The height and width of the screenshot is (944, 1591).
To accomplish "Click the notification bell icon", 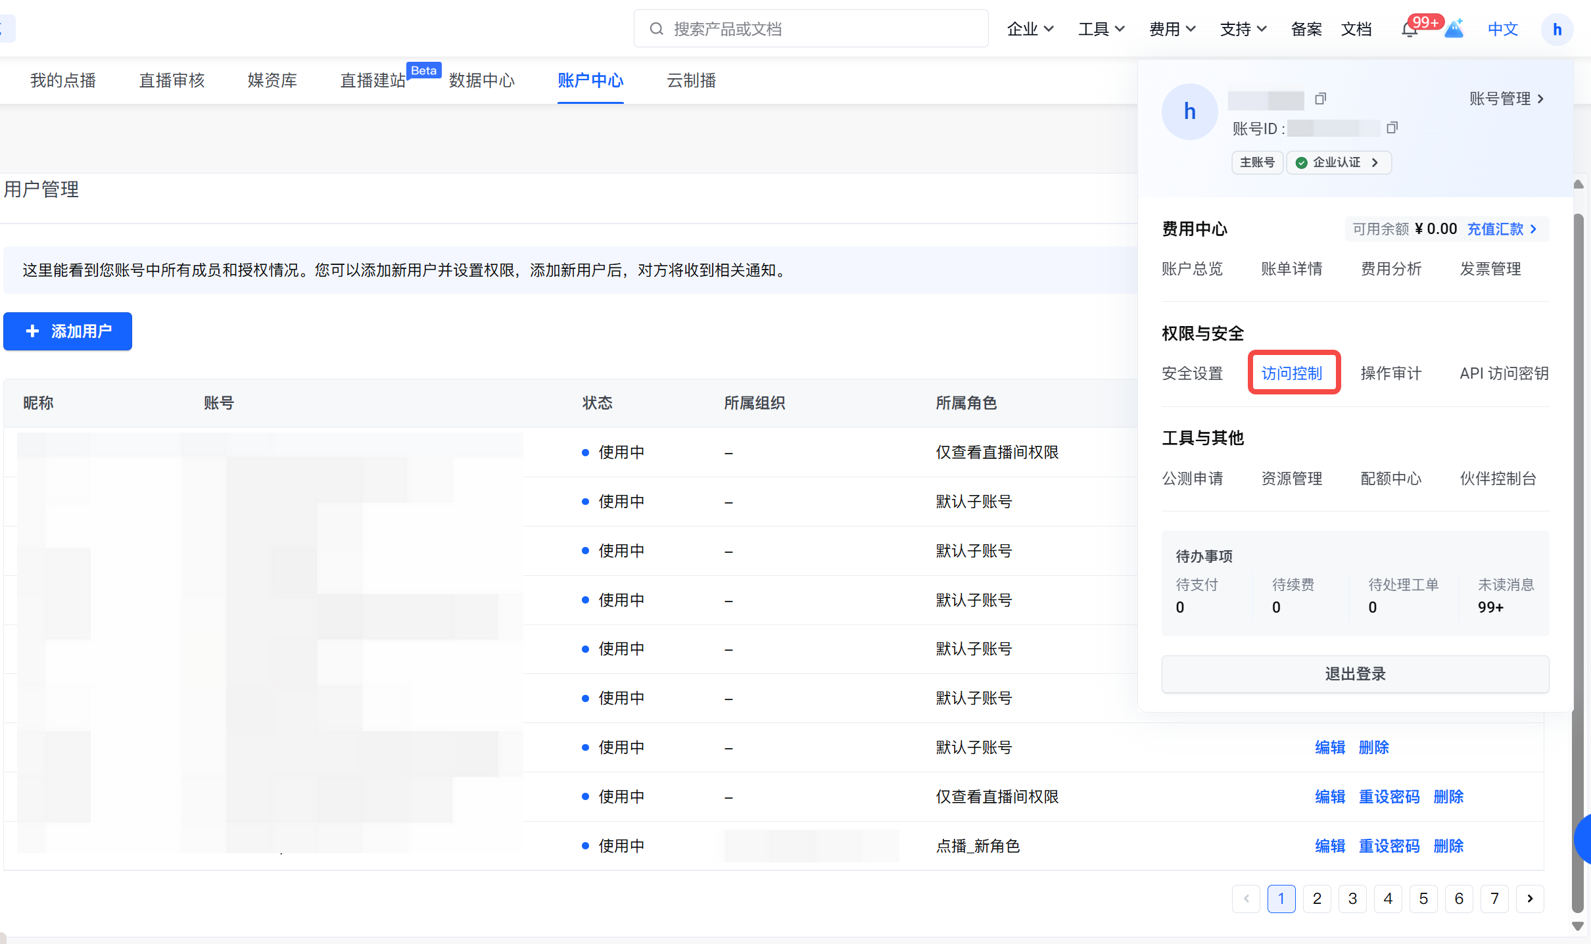I will coord(1409,30).
